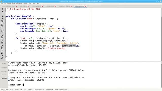
Task: Click the 'shapes.length' text in the for loop
Action: tap(47, 38)
